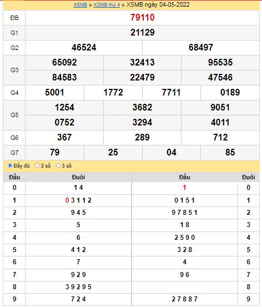262x307 pixels.
Task: Click G6 number 367
Action: coord(64,138)
